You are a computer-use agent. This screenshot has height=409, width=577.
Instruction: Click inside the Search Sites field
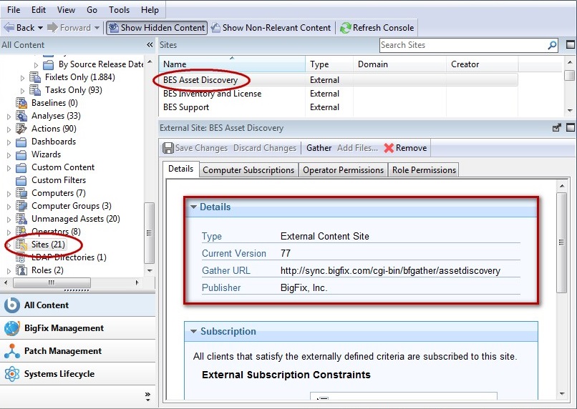(464, 45)
